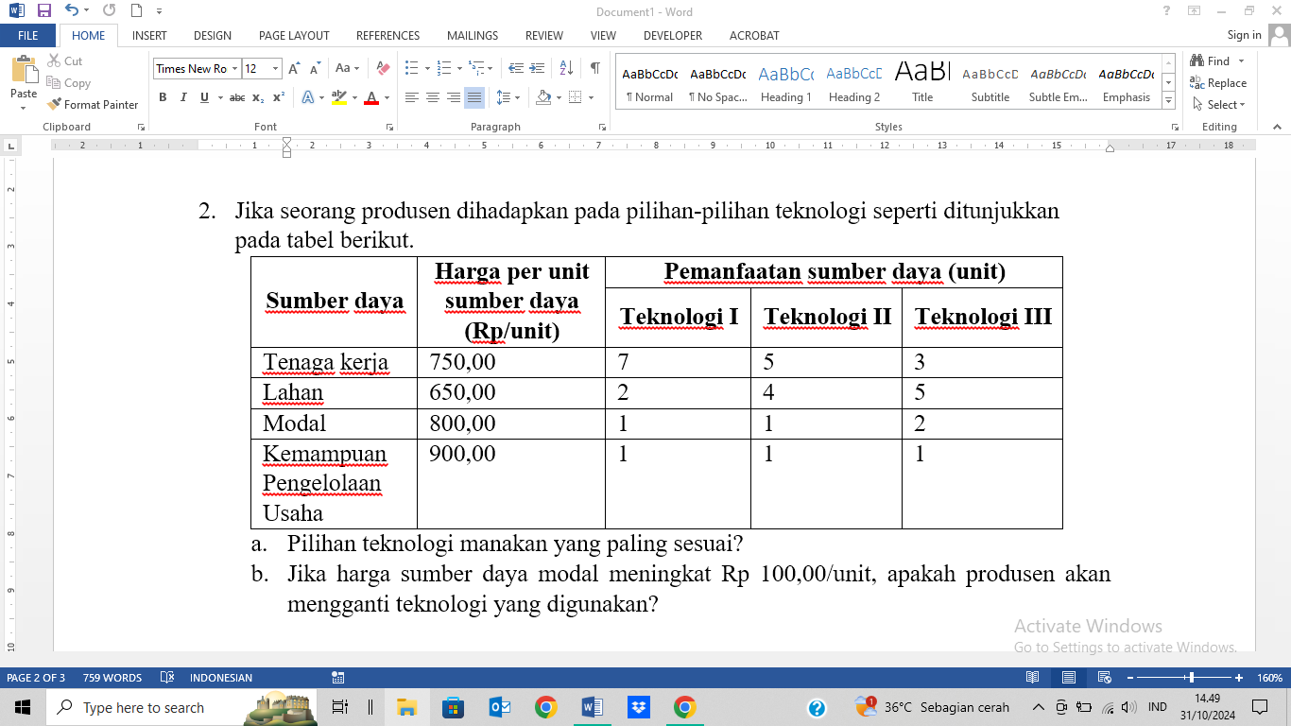
Task: Click the Save icon in quick access toolbar
Action: [43, 11]
